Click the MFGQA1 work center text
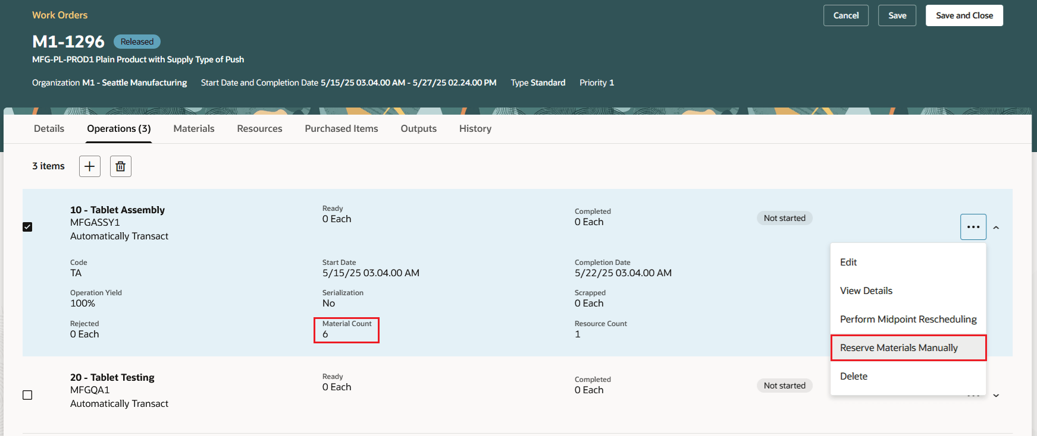1037x436 pixels. click(90, 390)
